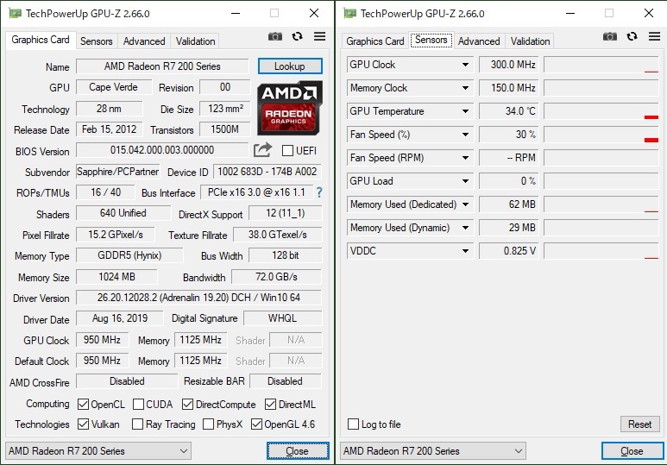
Task: Click Bus Interface question mark icon
Action: [x=319, y=192]
